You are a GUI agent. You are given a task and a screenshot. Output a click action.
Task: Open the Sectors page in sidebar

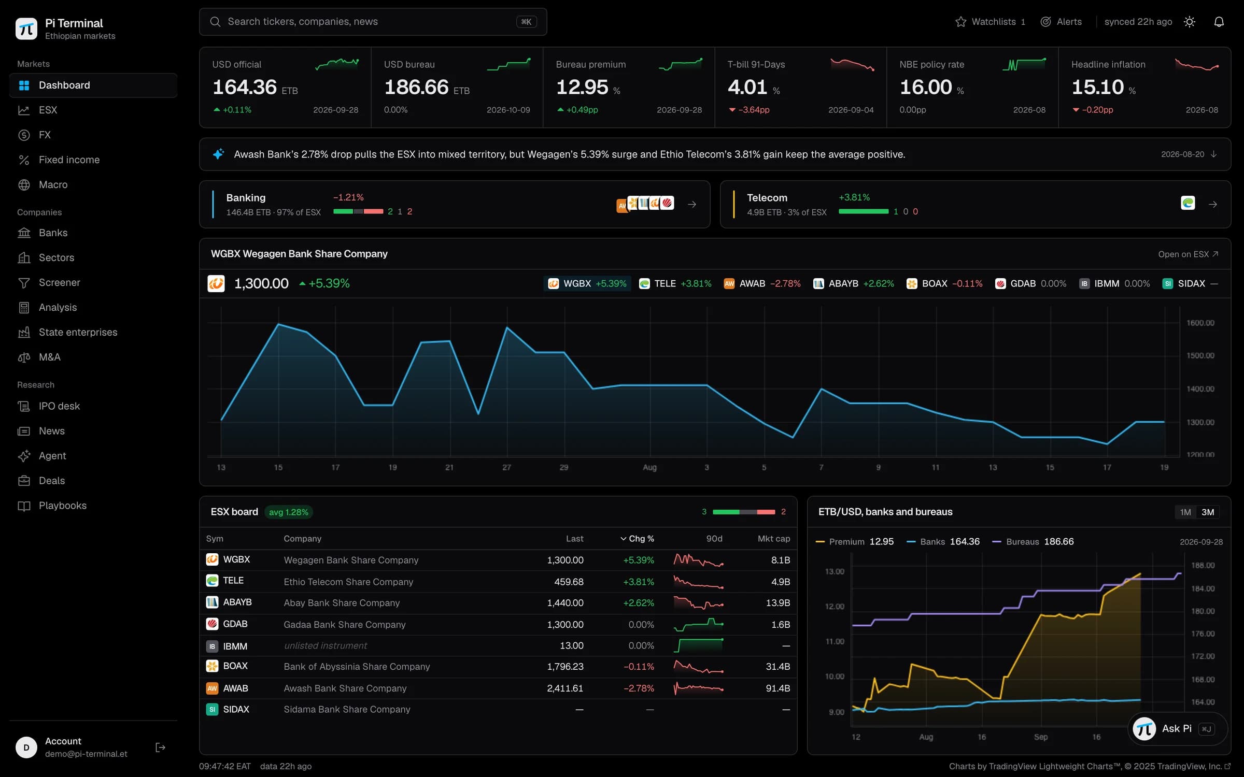[x=93, y=258]
